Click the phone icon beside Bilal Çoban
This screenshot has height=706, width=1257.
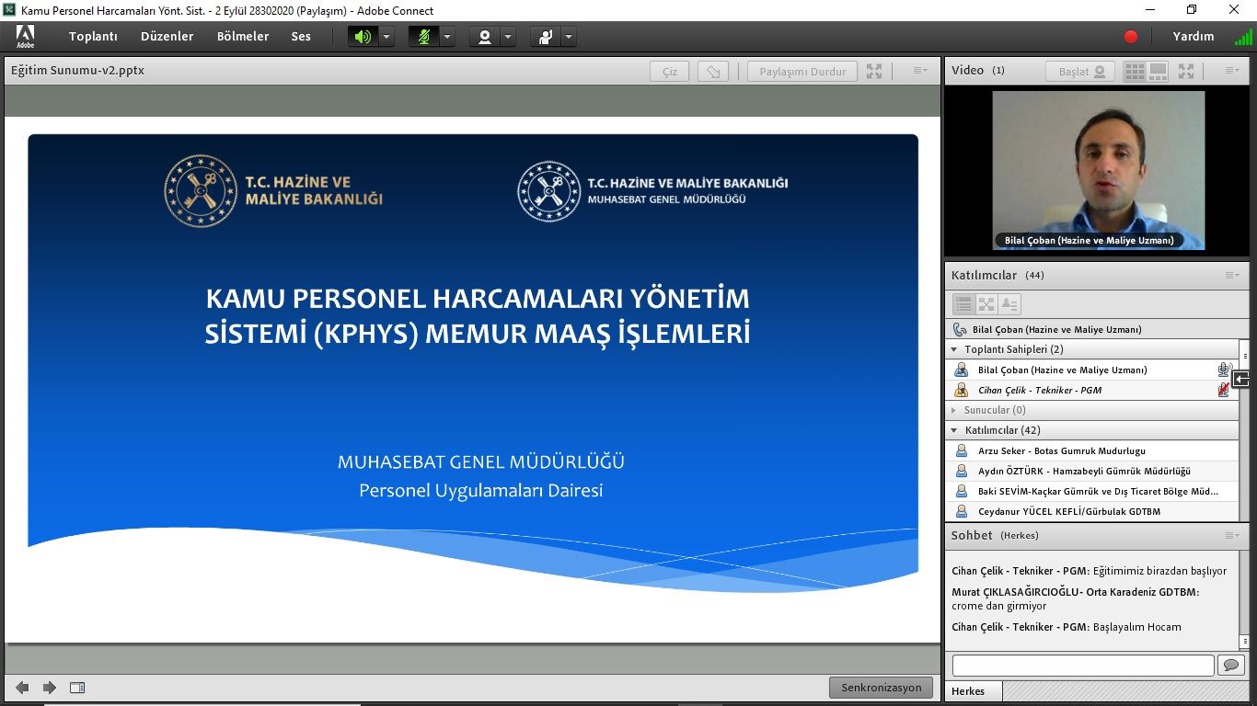tap(961, 329)
